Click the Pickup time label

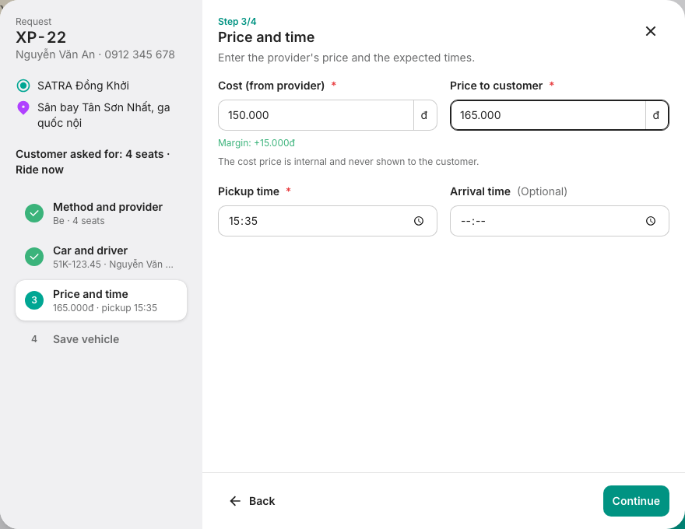point(248,191)
